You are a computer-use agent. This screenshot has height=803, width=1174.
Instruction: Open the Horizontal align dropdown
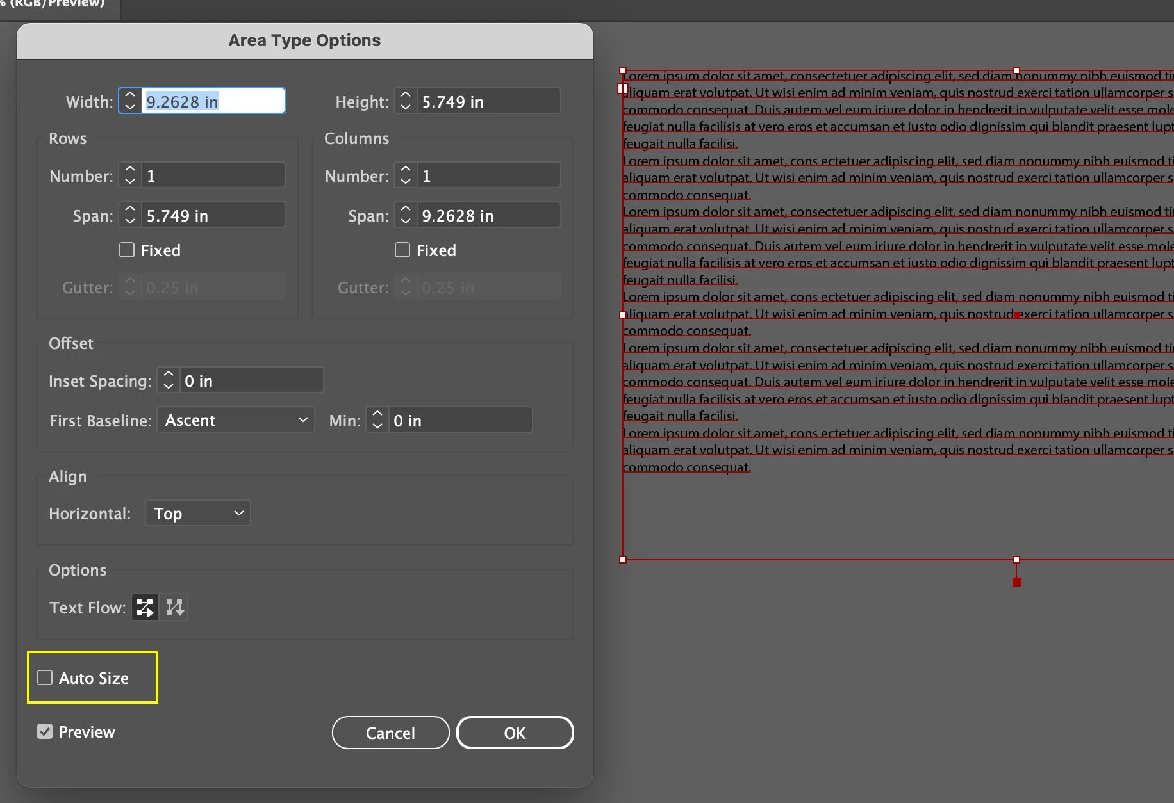click(x=198, y=514)
